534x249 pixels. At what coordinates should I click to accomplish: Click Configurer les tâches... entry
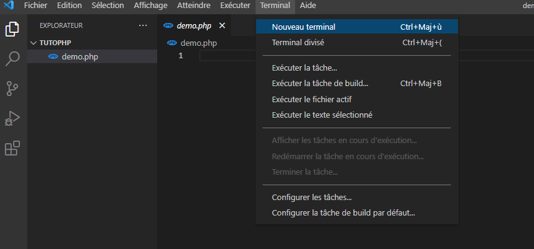[311, 198]
